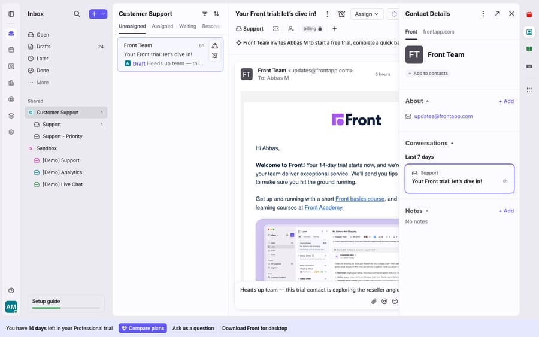Open the Done folder
Screen dimensions: 539x337
[x=66, y=71]
